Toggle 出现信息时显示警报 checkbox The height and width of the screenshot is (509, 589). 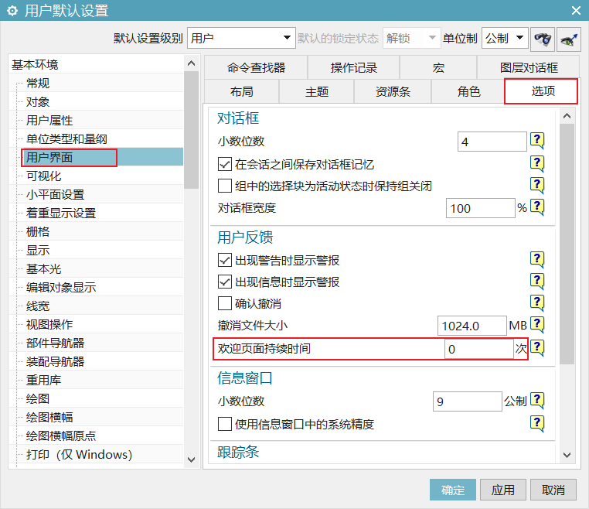[225, 282]
